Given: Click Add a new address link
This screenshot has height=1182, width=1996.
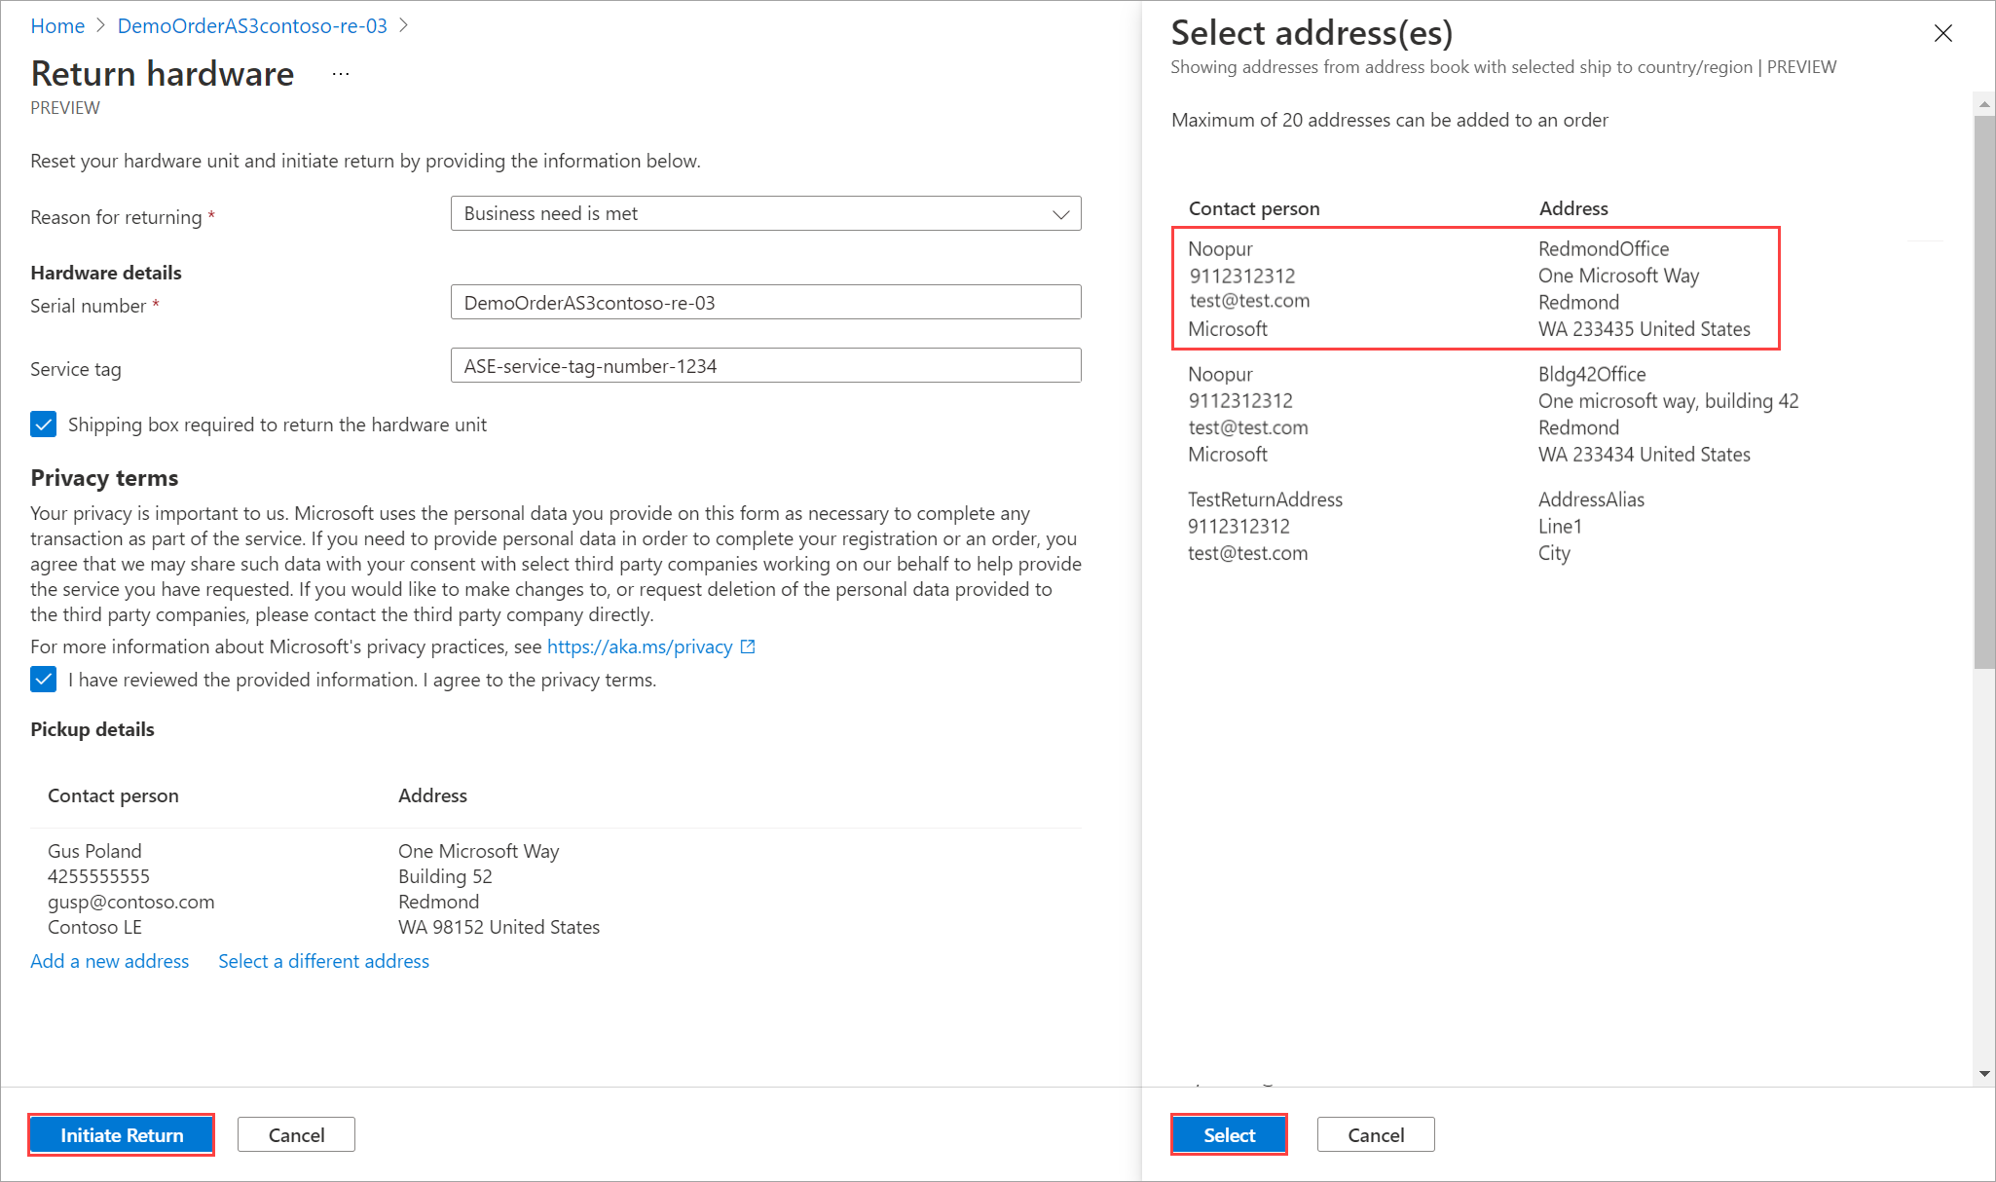Looking at the screenshot, I should click(110, 963).
